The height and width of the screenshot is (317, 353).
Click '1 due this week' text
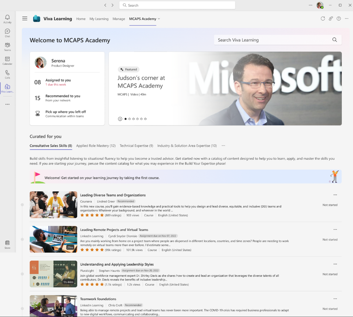click(55, 85)
